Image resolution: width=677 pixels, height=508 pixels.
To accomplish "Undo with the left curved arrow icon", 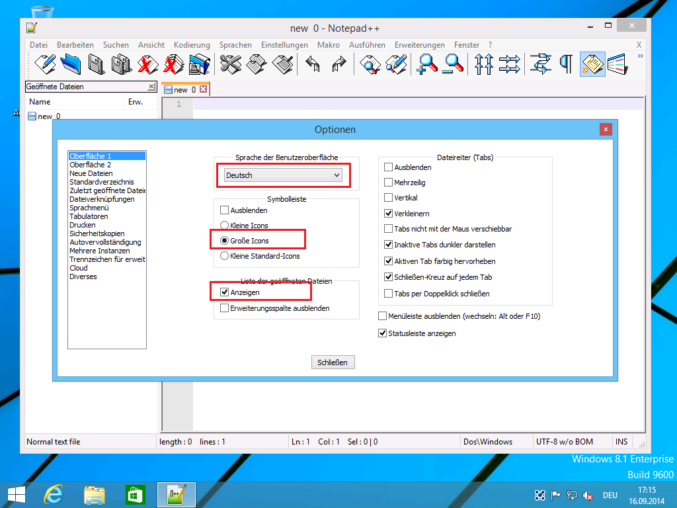I will pyautogui.click(x=313, y=64).
